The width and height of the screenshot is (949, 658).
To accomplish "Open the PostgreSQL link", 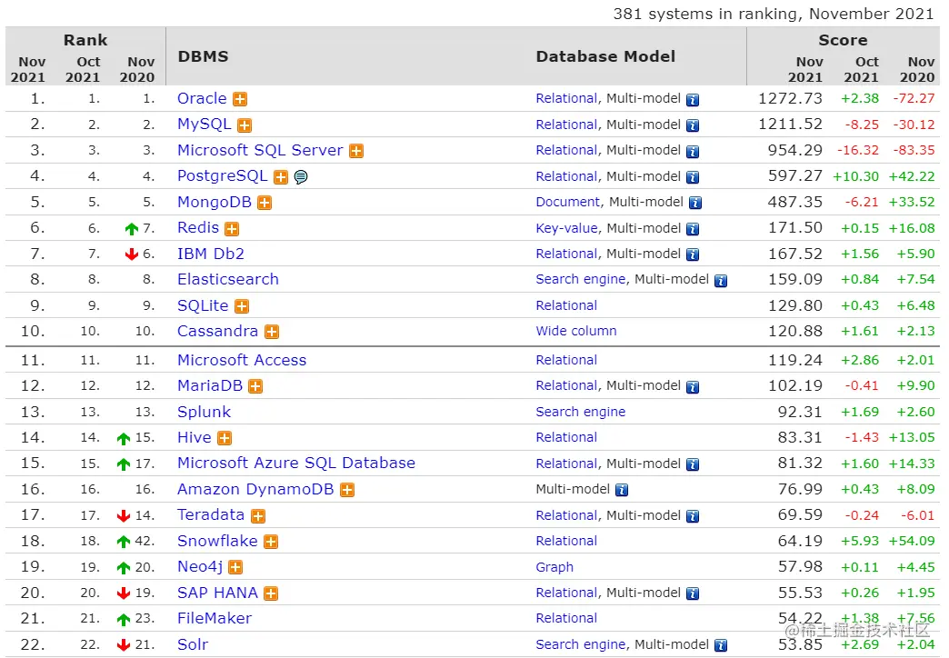I will pos(222,176).
